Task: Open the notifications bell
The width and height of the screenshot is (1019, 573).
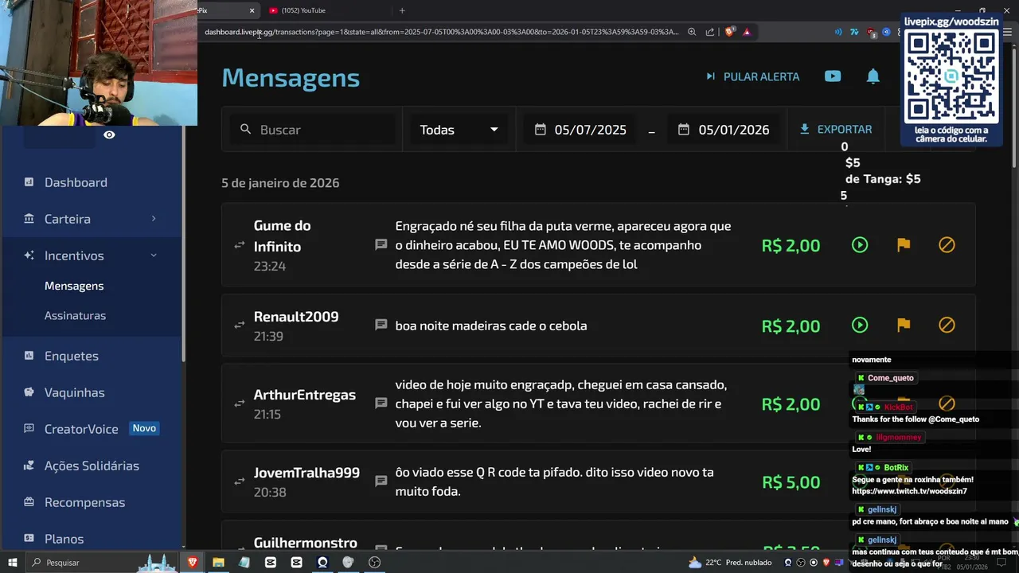Action: (873, 76)
